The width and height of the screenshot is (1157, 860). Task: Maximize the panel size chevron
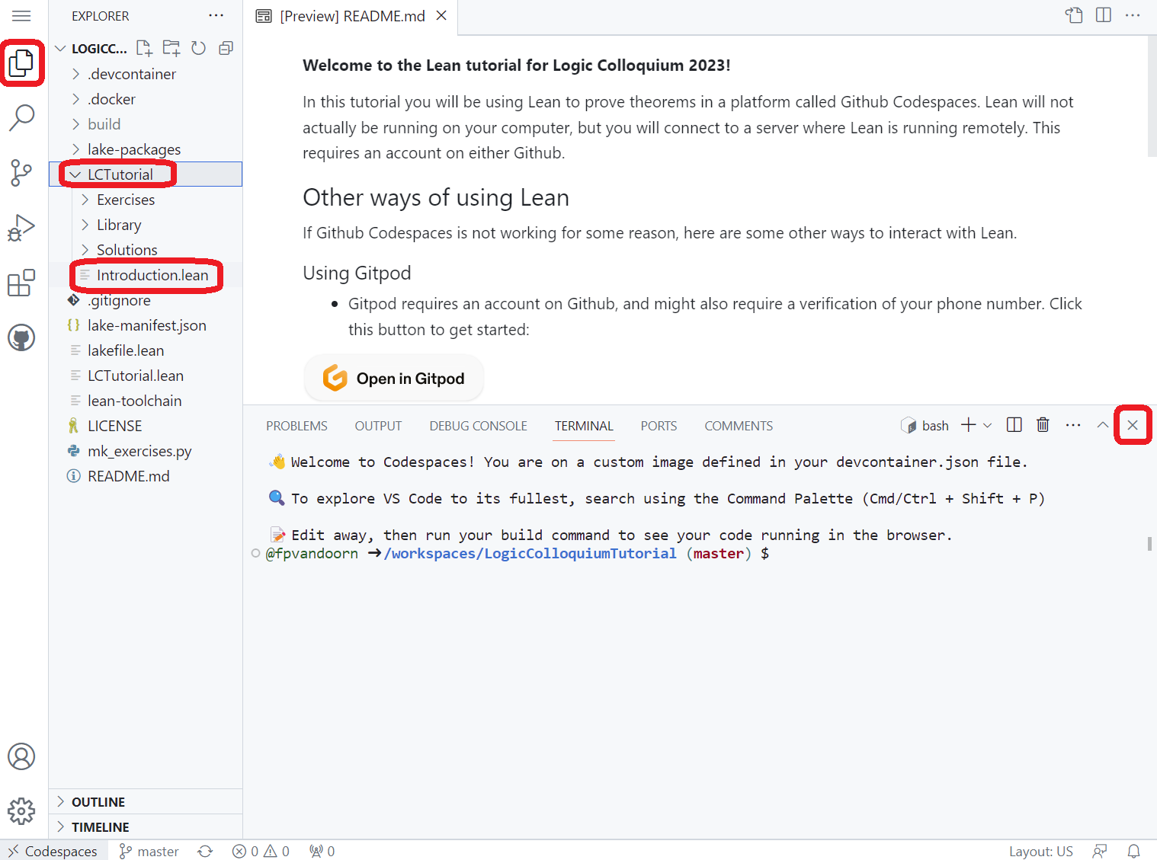[1102, 425]
